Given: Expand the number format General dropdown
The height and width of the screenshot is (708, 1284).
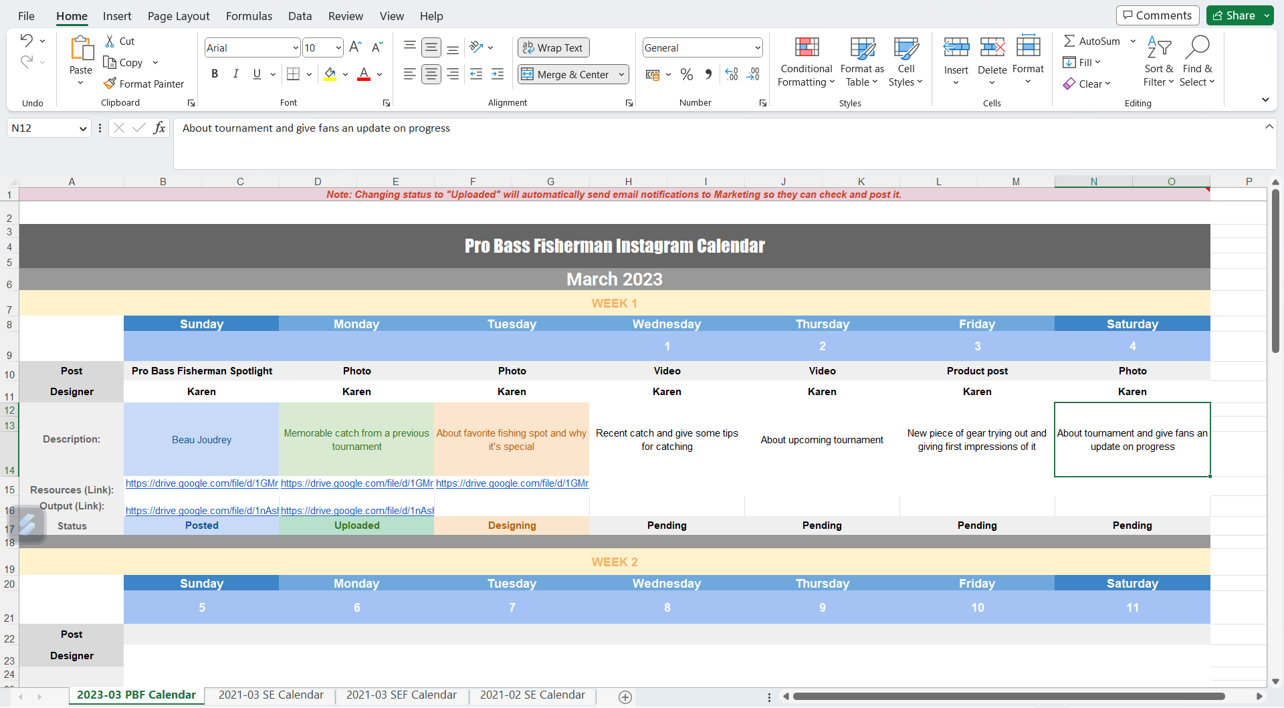Looking at the screenshot, I should (758, 47).
